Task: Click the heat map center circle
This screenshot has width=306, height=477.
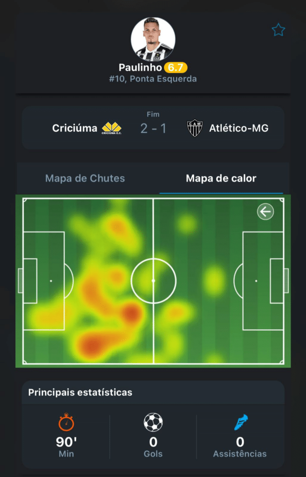Action: 153,281
